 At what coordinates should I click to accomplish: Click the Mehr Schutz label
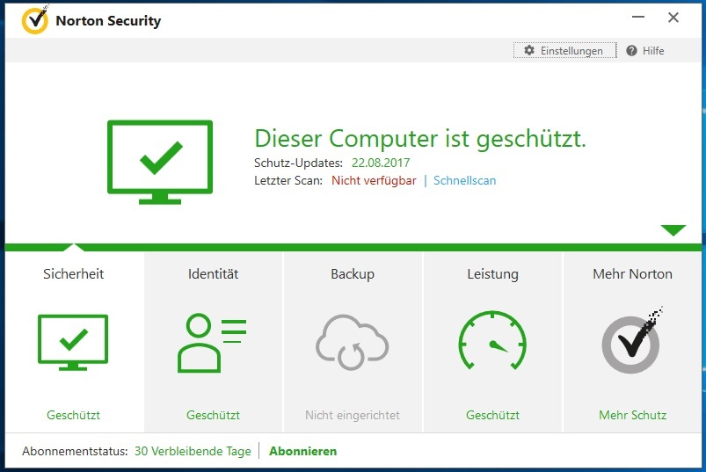click(x=632, y=415)
